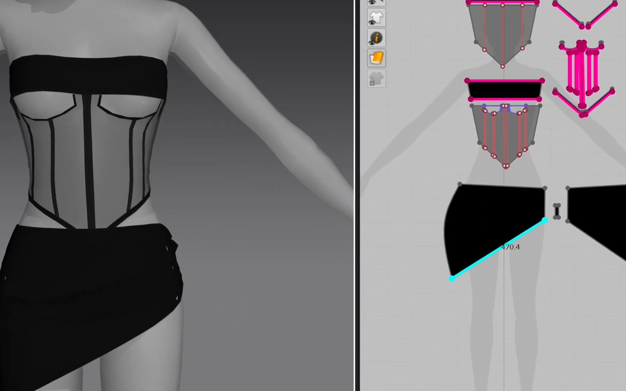Select the small black connector piece between skirt panels
The height and width of the screenshot is (391, 626).
click(x=557, y=211)
